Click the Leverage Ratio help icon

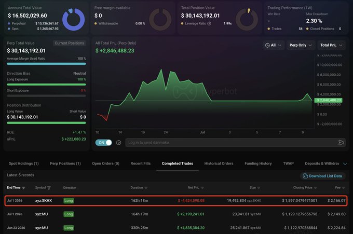point(209,23)
